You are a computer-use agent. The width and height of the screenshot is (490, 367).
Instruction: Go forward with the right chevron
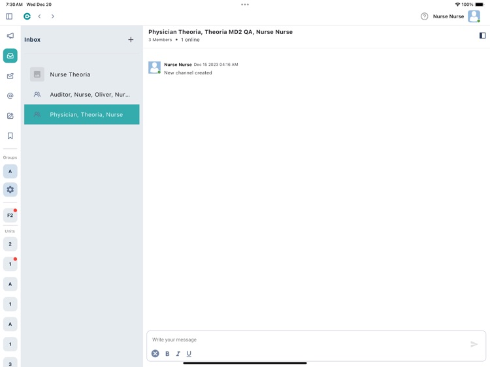[x=53, y=16]
